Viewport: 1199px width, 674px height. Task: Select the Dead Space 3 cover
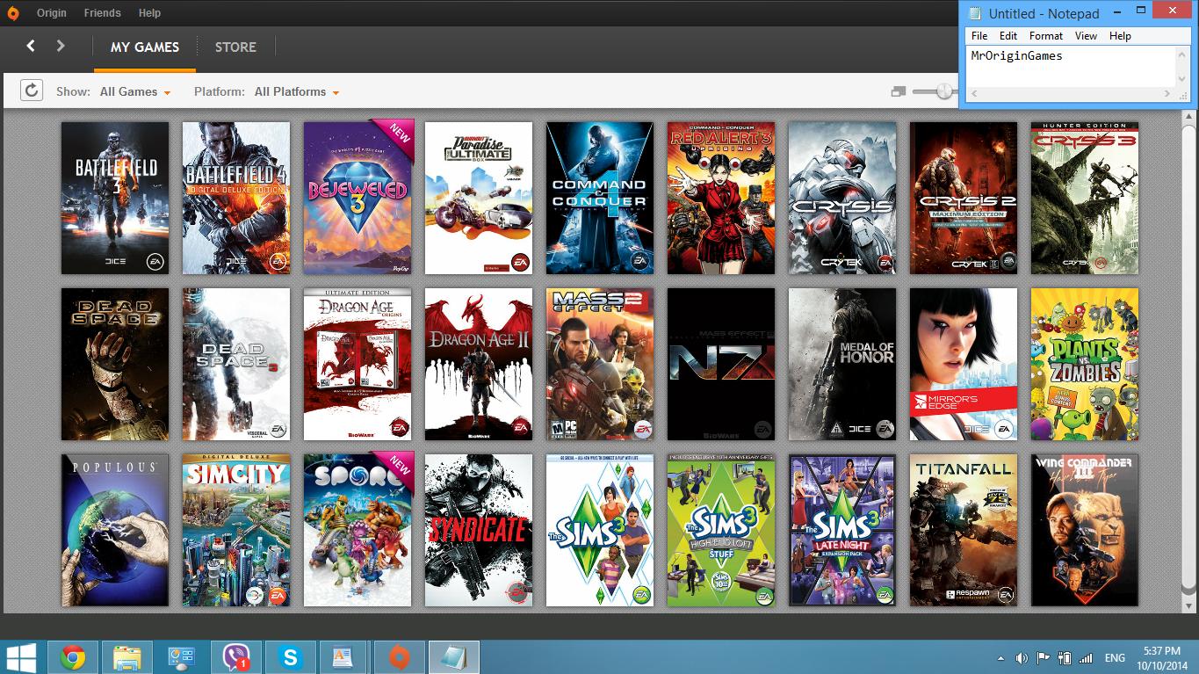point(236,364)
